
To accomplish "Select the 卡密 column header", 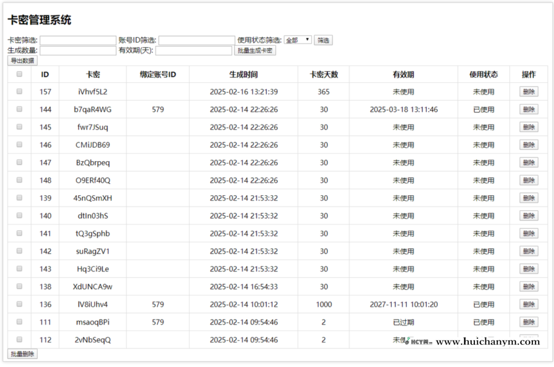I will click(92, 74).
